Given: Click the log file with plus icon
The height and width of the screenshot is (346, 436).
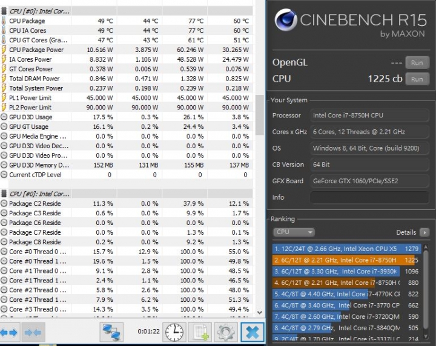Looking at the screenshot, I should pos(200,332).
